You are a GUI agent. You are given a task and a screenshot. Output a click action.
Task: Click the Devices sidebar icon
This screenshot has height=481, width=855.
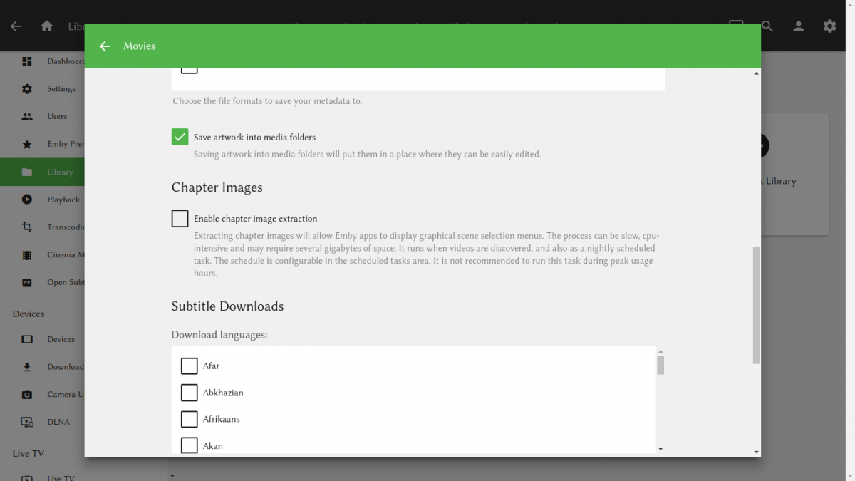(27, 339)
